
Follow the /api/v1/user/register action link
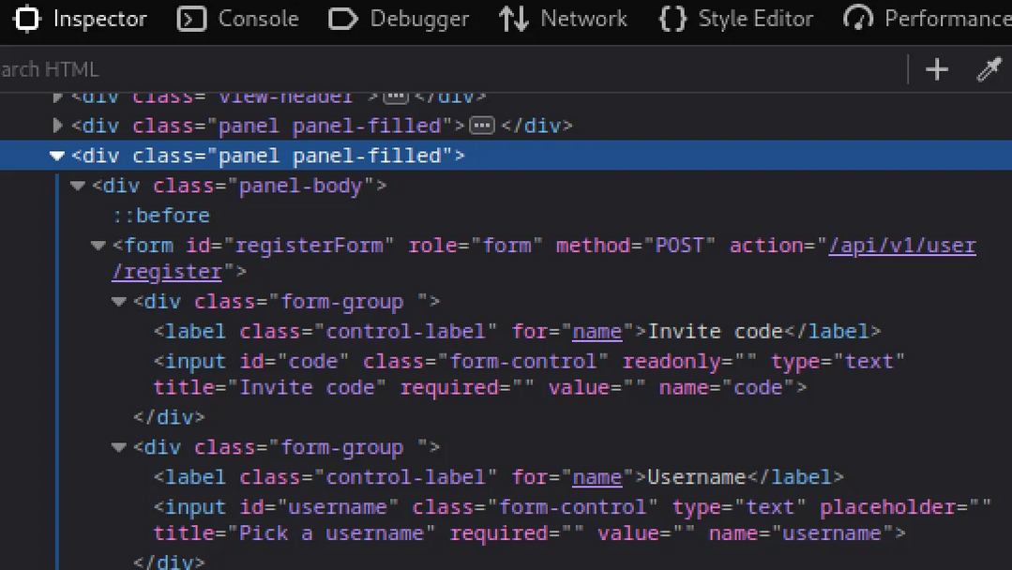coord(544,259)
